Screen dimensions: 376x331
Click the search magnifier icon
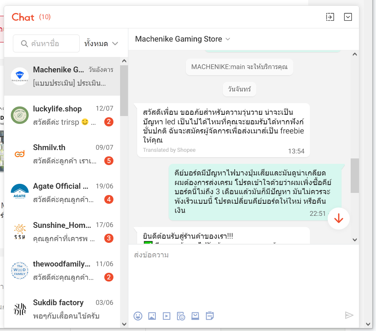pos(25,44)
